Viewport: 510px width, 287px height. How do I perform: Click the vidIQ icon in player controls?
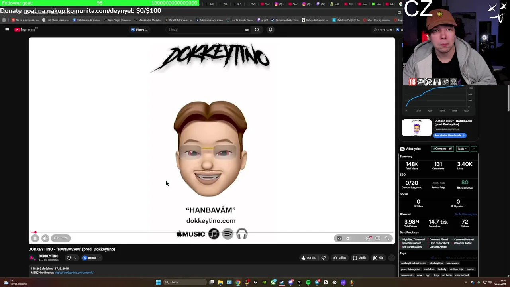pyautogui.click(x=339, y=238)
